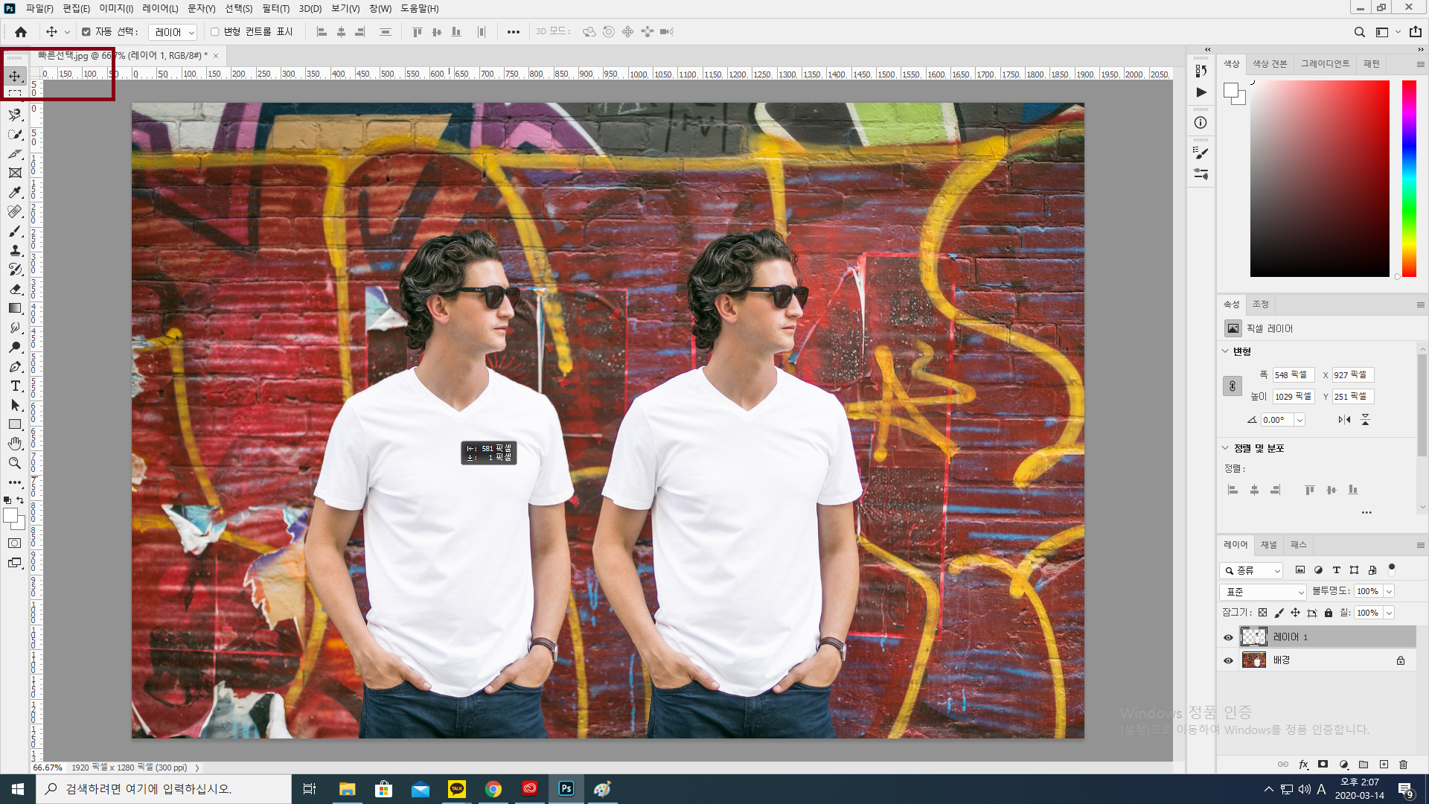Screen dimensions: 1429x804
Task: Choose the Hand tool
Action: (x=15, y=444)
